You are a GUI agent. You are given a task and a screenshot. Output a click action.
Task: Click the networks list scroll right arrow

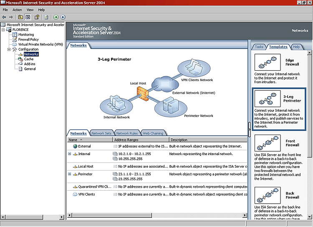(x=245, y=215)
